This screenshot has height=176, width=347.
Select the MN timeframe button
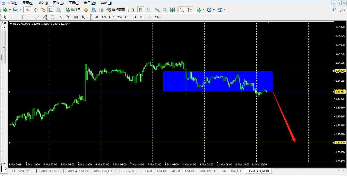[157, 17]
